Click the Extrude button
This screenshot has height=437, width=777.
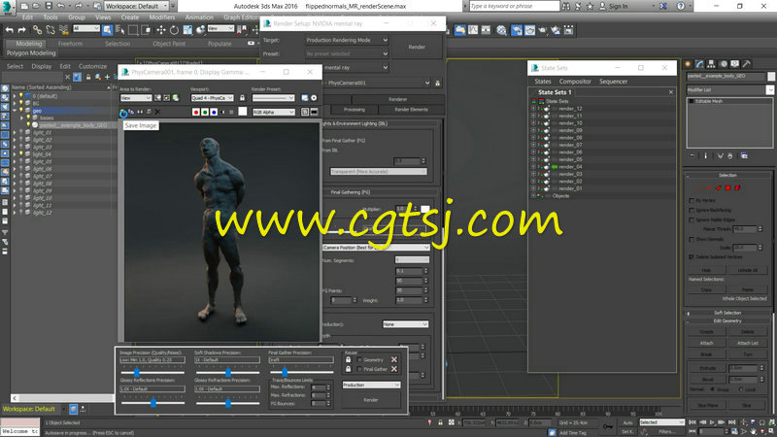707,368
